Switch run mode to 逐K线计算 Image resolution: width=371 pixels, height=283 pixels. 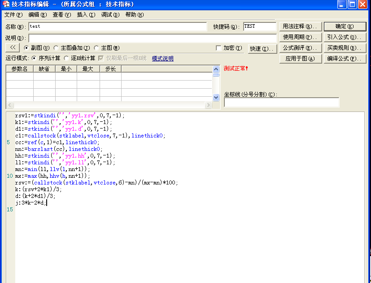click(x=67, y=58)
